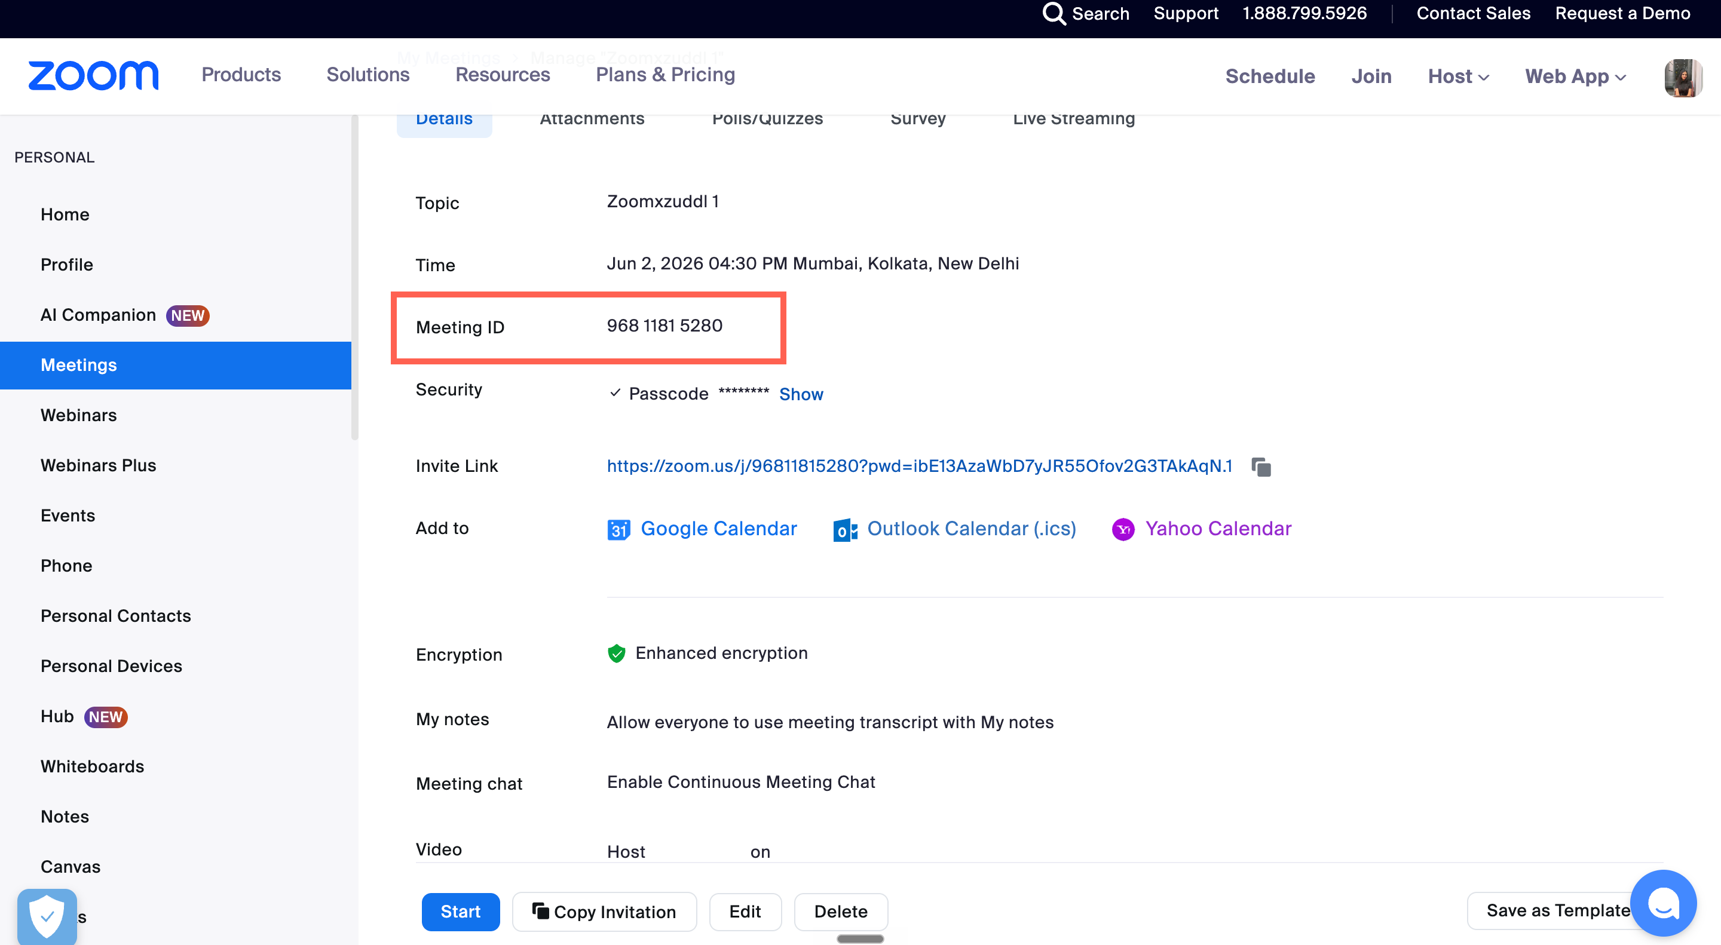Switch to the Polls/Quizzes tab
1721x945 pixels.
tap(768, 119)
